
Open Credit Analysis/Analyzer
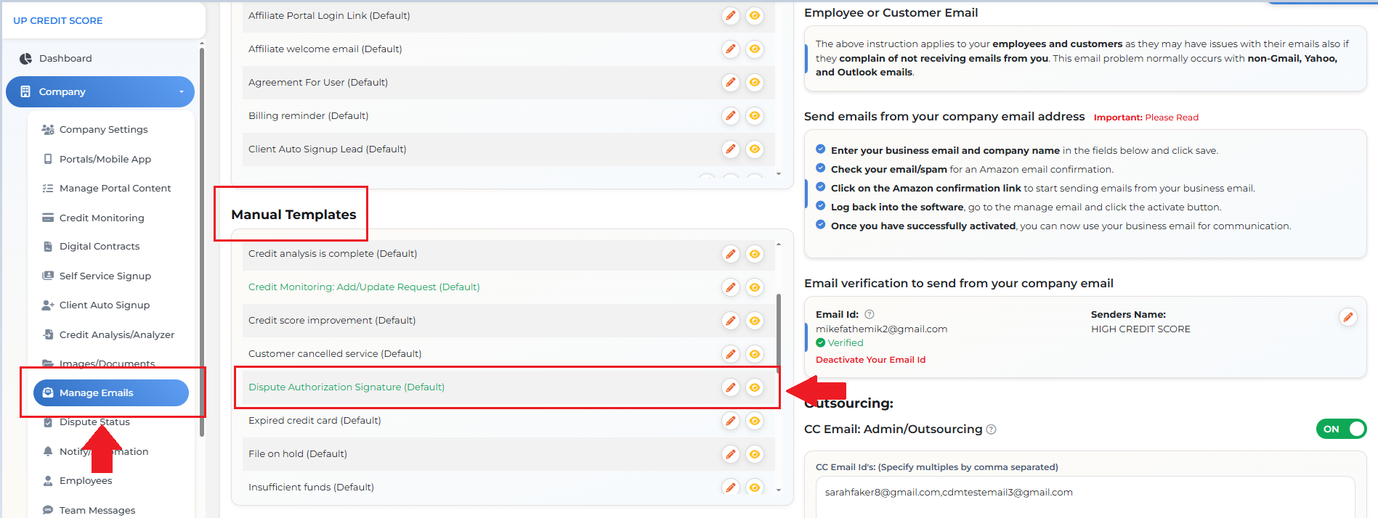point(117,334)
